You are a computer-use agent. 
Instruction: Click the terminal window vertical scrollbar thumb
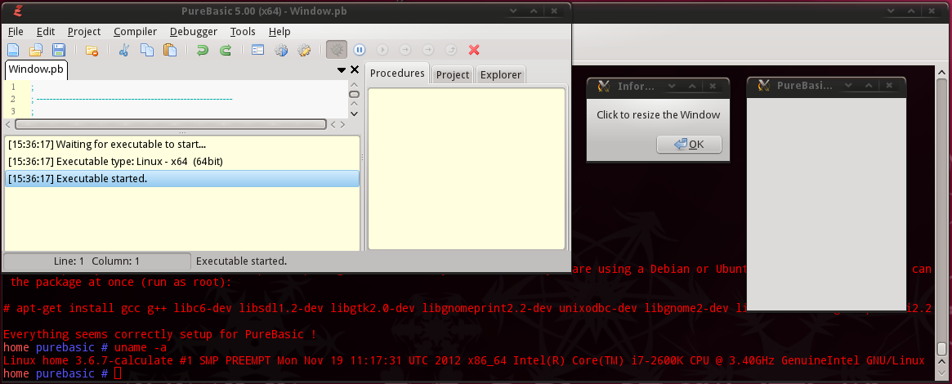[x=941, y=348]
